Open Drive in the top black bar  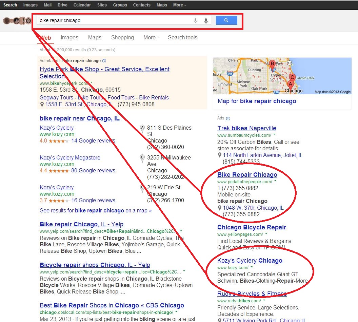coord(62,5)
